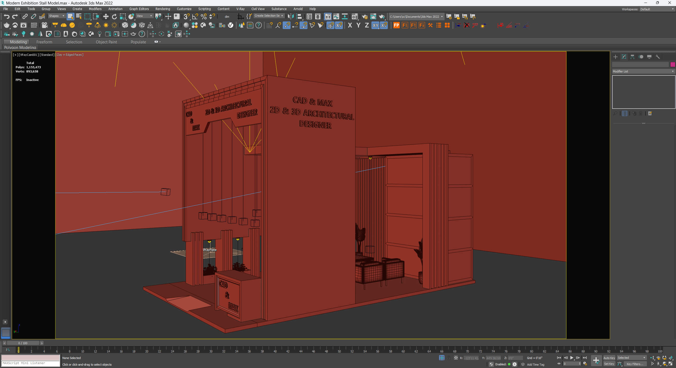Toggle the Auto Key mode

[609, 358]
